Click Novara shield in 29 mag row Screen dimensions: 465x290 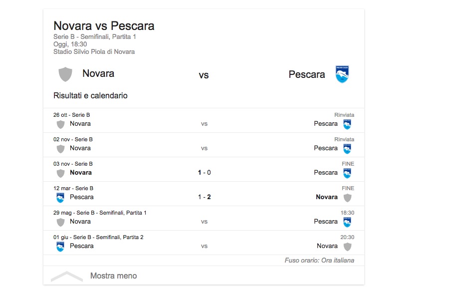click(x=60, y=222)
